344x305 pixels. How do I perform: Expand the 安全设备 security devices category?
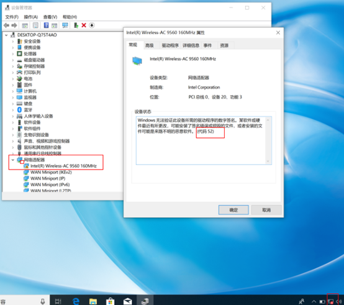(12, 41)
